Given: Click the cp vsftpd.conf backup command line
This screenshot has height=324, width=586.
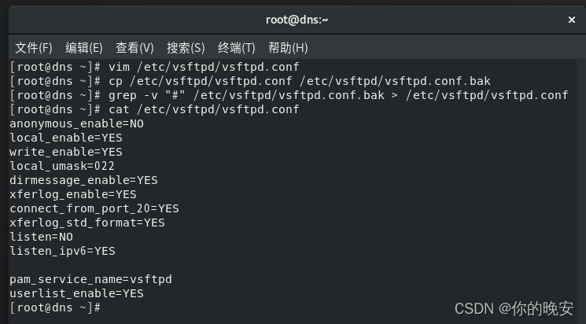Looking at the screenshot, I should (x=250, y=81).
